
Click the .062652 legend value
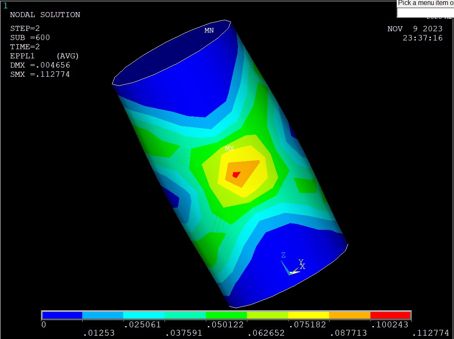[x=266, y=333]
